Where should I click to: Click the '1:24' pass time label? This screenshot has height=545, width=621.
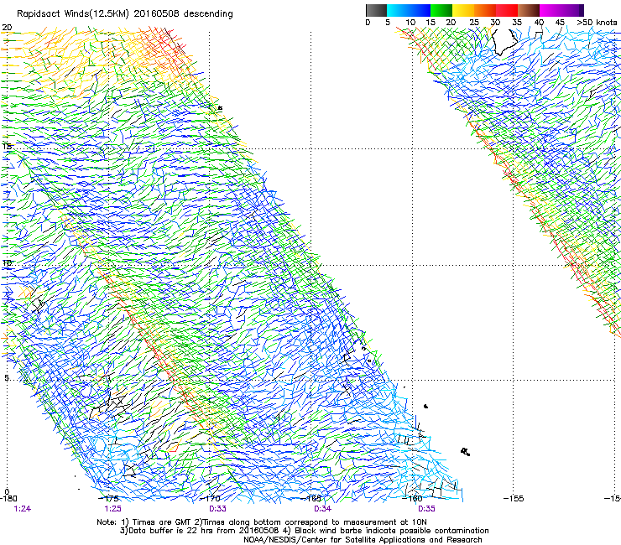pyautogui.click(x=22, y=509)
